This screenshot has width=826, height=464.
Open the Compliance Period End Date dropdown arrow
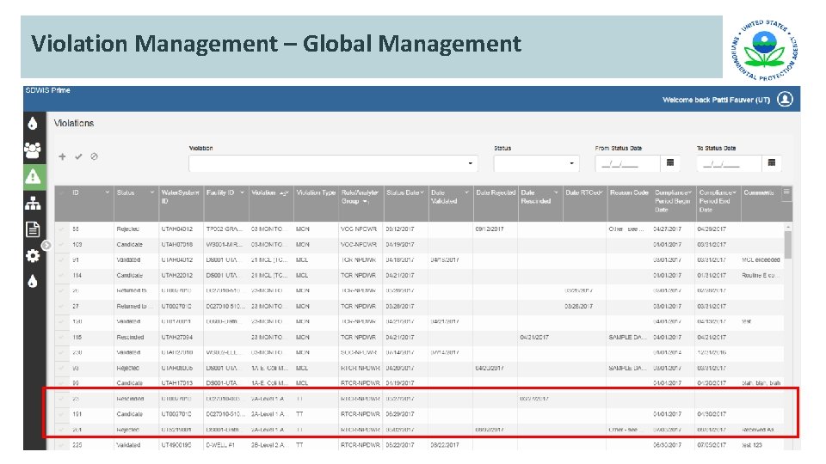[734, 192]
